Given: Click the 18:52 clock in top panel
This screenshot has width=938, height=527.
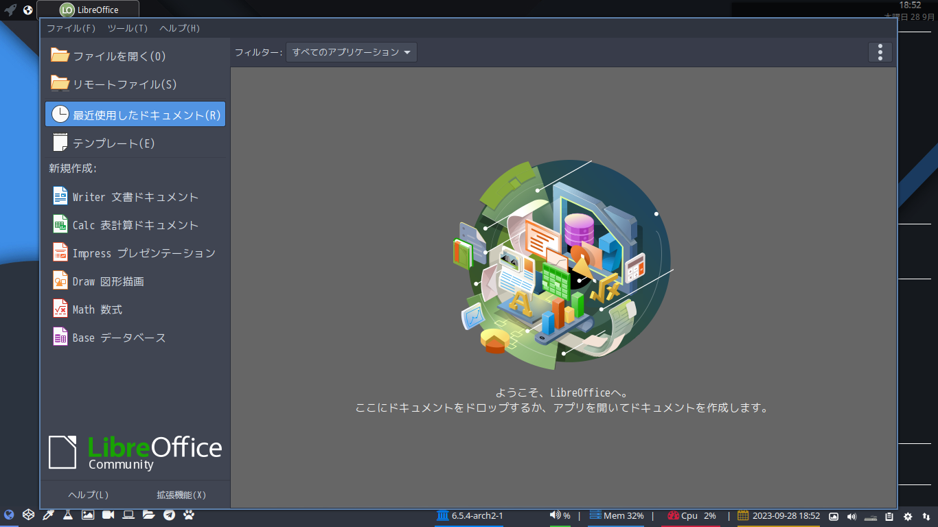Looking at the screenshot, I should coord(910,5).
